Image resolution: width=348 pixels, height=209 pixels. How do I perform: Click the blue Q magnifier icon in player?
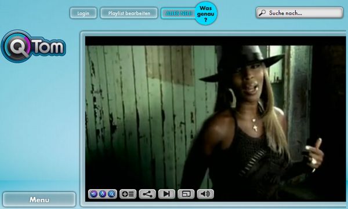[111, 194]
